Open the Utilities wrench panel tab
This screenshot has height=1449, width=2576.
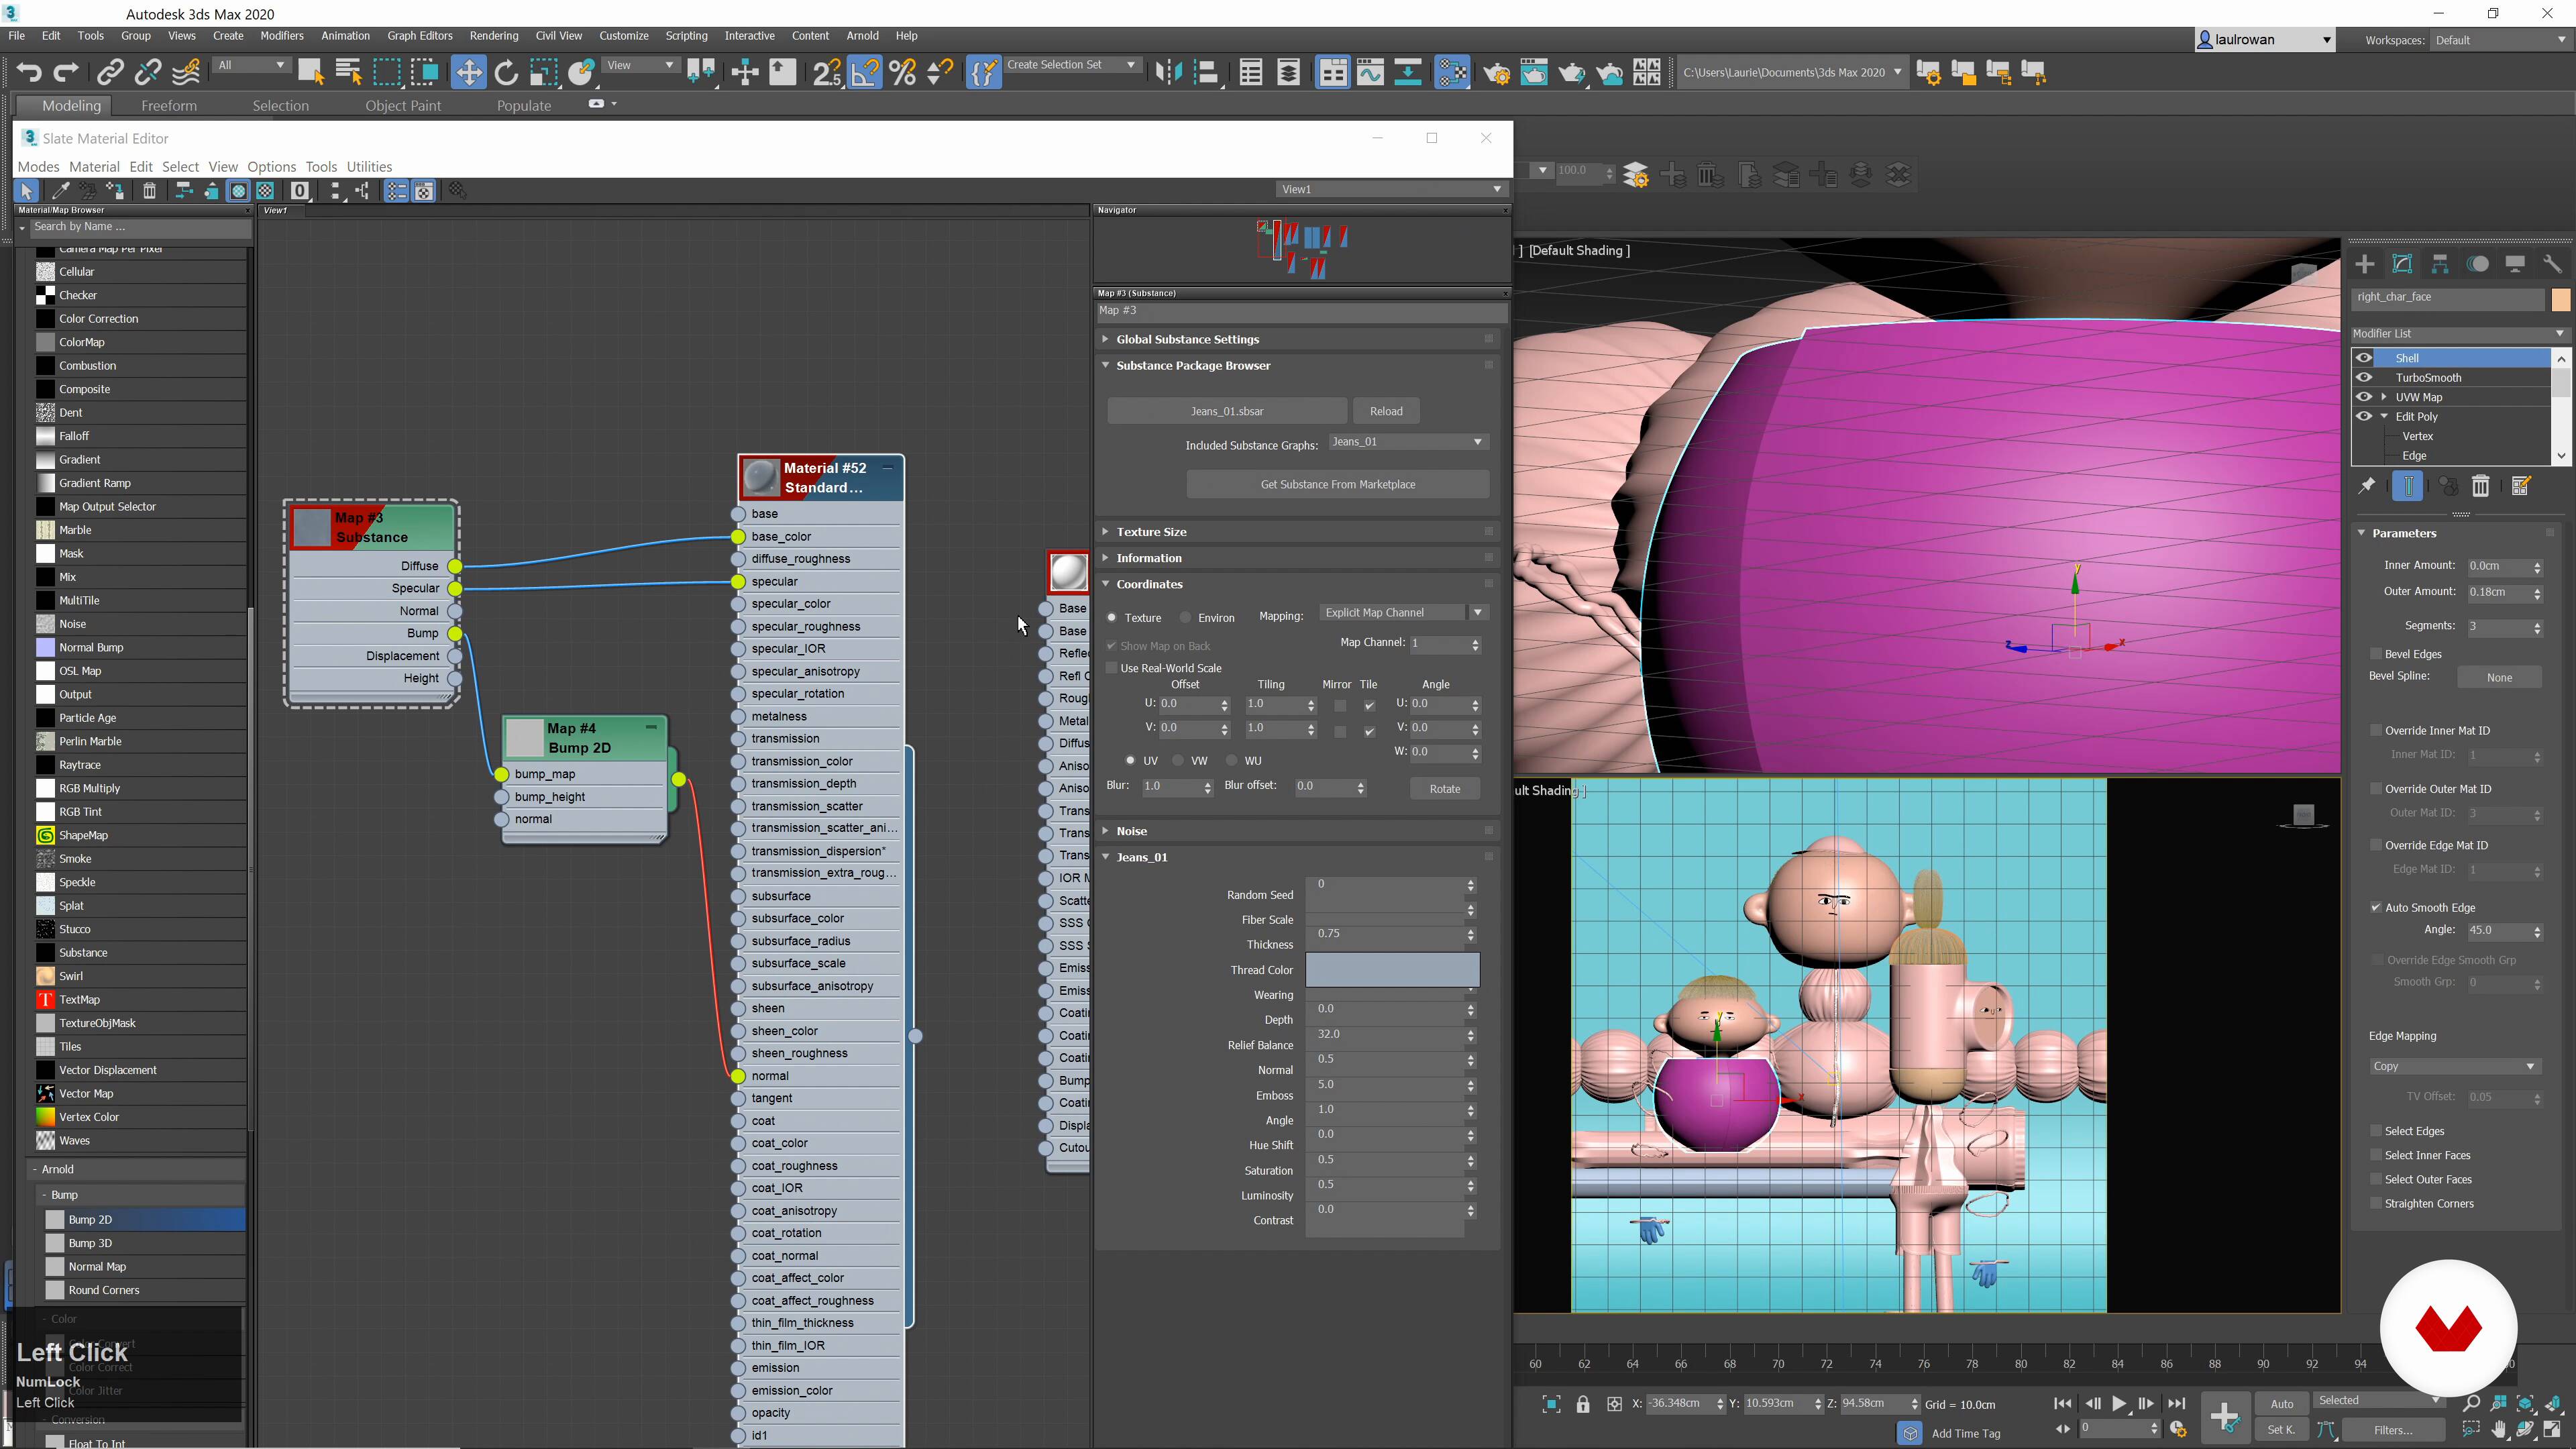tap(2552, 264)
